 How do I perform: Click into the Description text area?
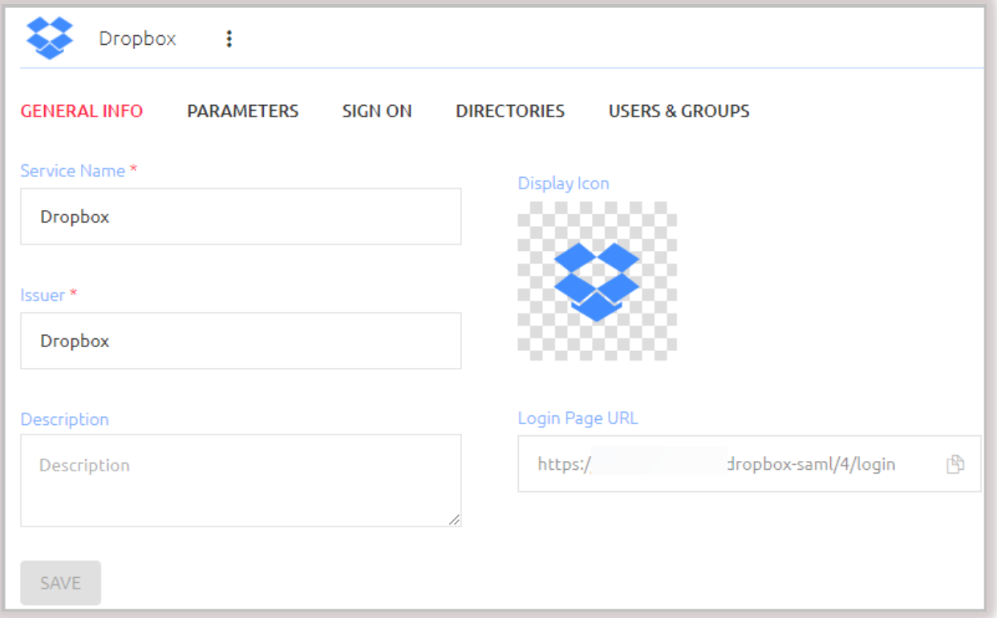point(241,481)
